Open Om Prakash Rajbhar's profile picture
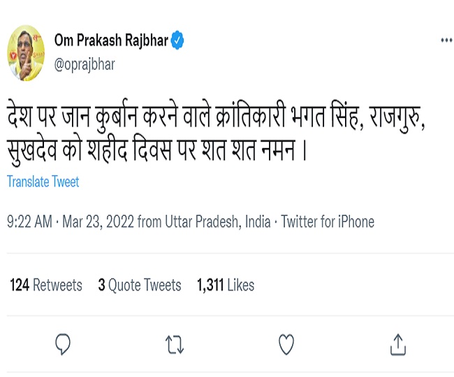The width and height of the screenshot is (454, 377). [26, 52]
